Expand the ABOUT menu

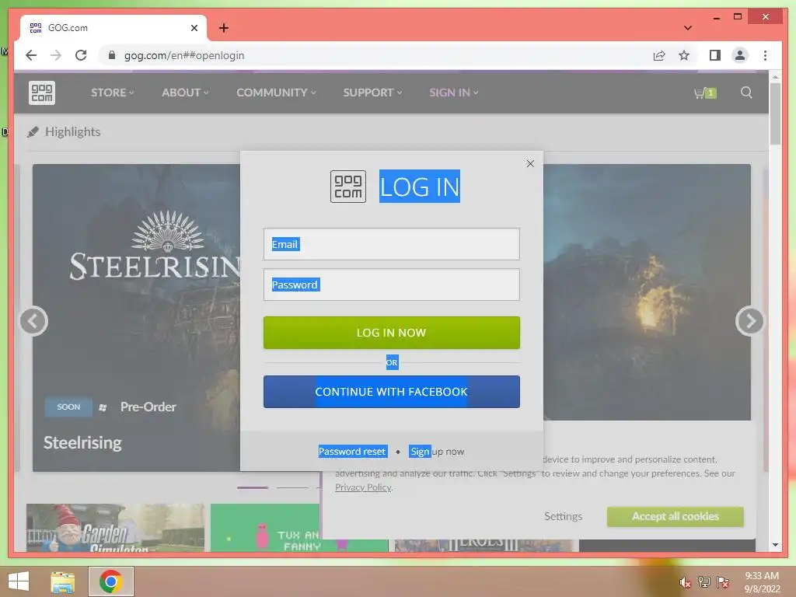coord(185,93)
